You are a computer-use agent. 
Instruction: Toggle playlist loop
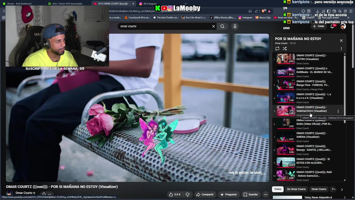(x=277, y=48)
